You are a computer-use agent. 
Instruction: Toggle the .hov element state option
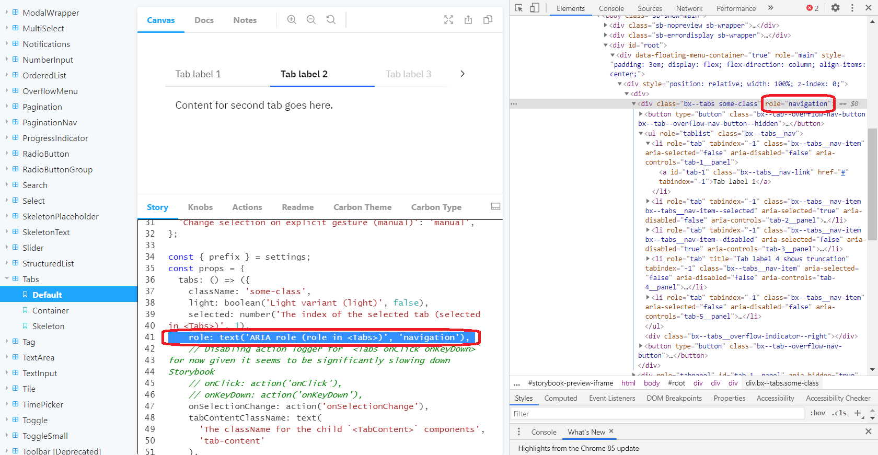tap(818, 413)
